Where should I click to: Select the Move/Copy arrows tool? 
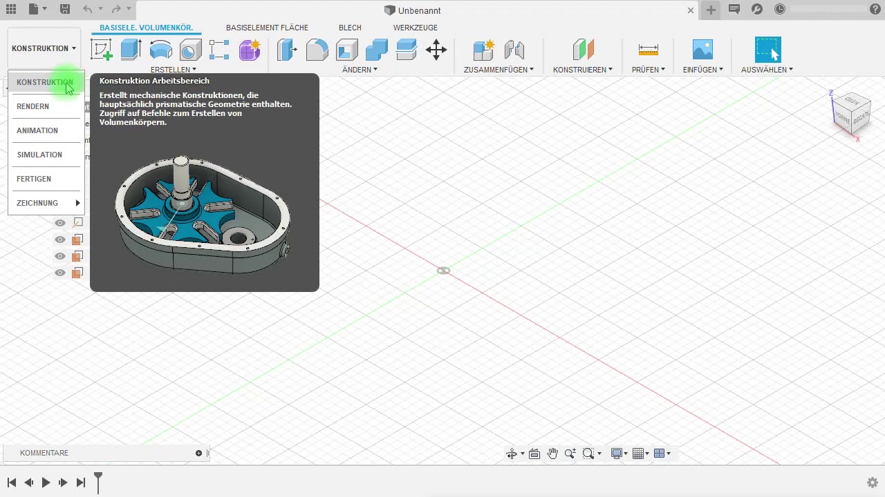pyautogui.click(x=436, y=50)
